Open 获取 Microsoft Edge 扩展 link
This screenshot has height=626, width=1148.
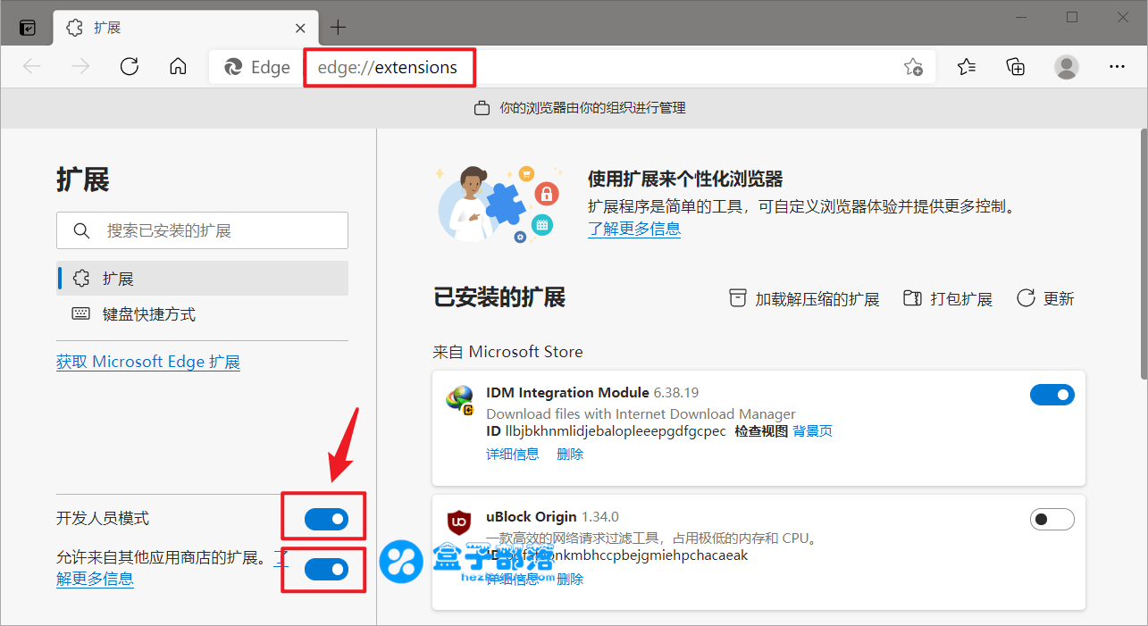pyautogui.click(x=148, y=362)
